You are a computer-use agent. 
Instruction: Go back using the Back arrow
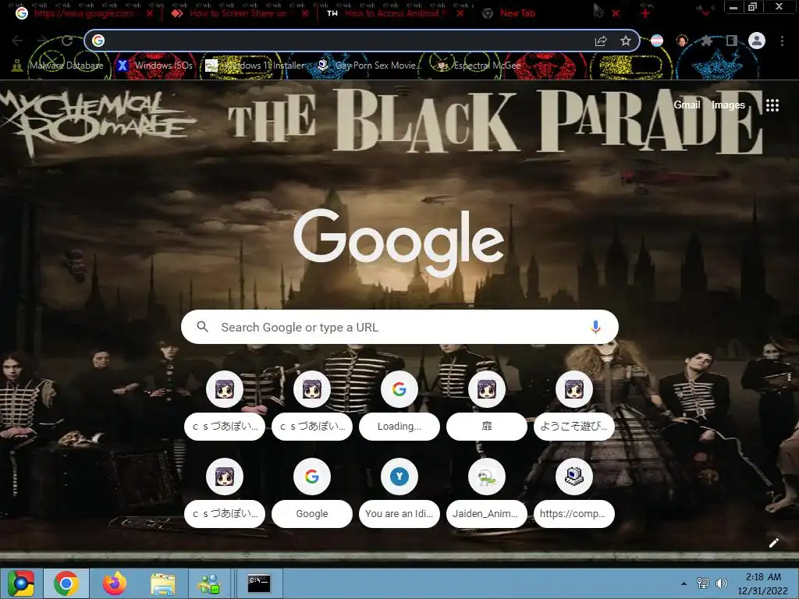tap(17, 41)
